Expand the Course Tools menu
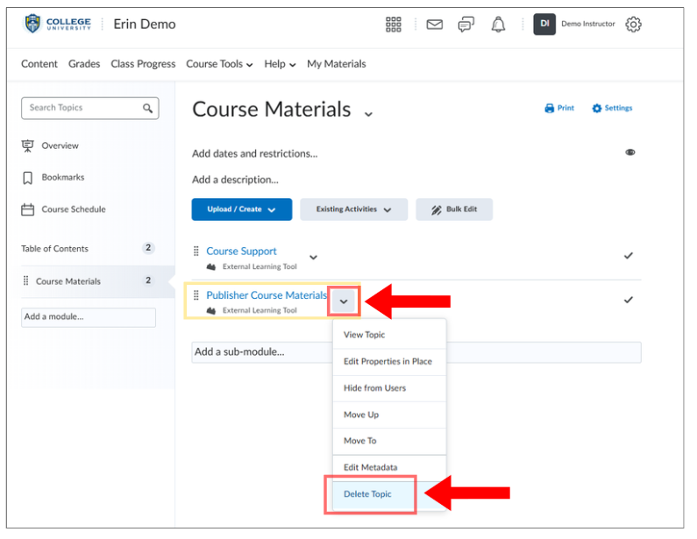Image resolution: width=697 pixels, height=539 pixels. coord(219,64)
